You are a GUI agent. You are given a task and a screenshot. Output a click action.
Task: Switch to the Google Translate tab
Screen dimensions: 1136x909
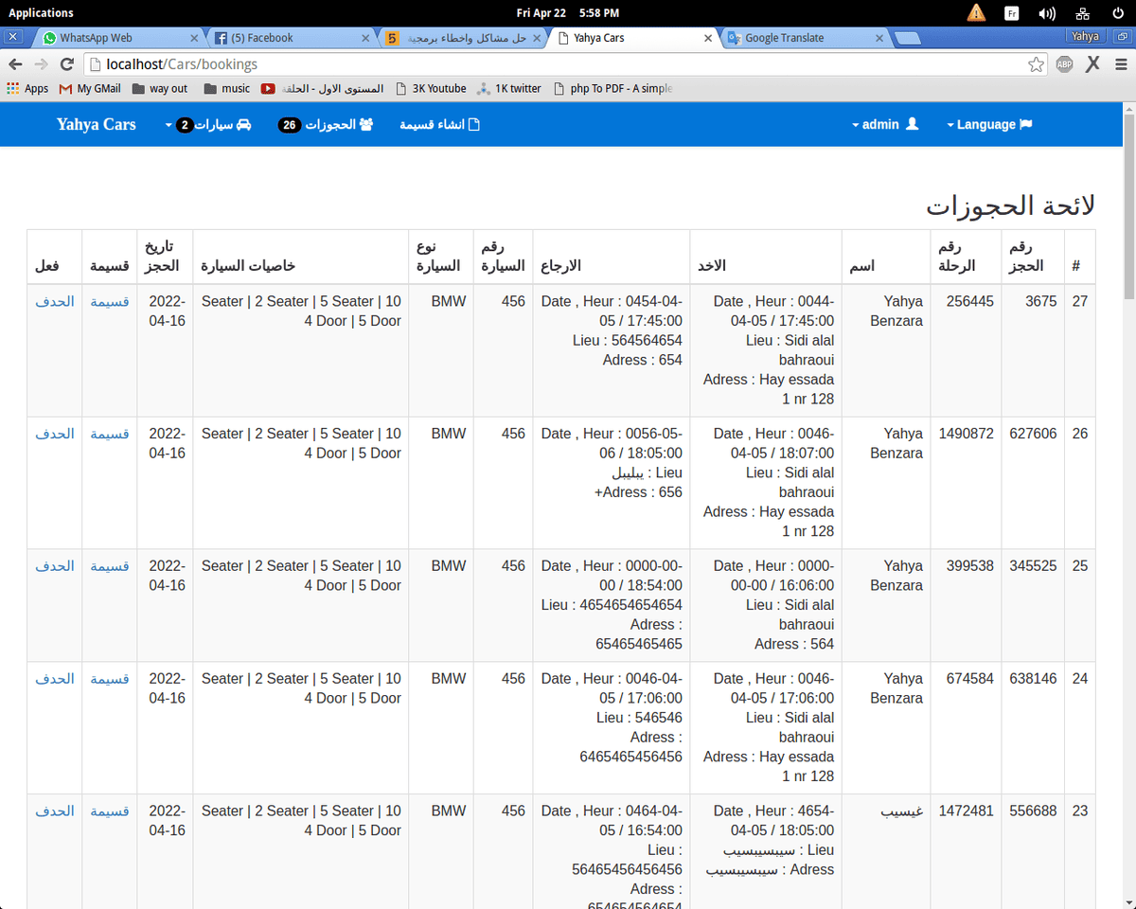[x=805, y=38]
